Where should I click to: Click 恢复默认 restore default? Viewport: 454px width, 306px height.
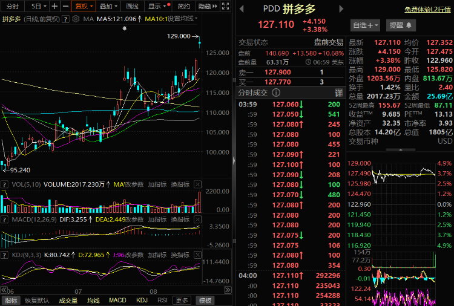(37, 301)
